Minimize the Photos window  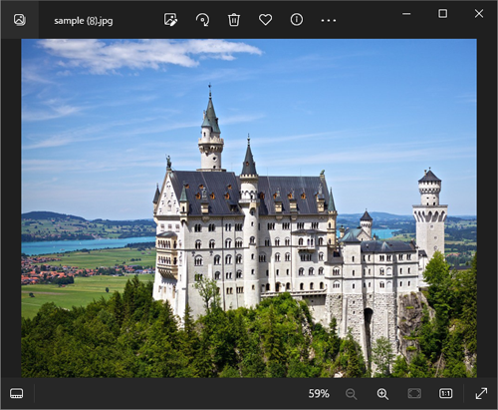click(x=406, y=14)
